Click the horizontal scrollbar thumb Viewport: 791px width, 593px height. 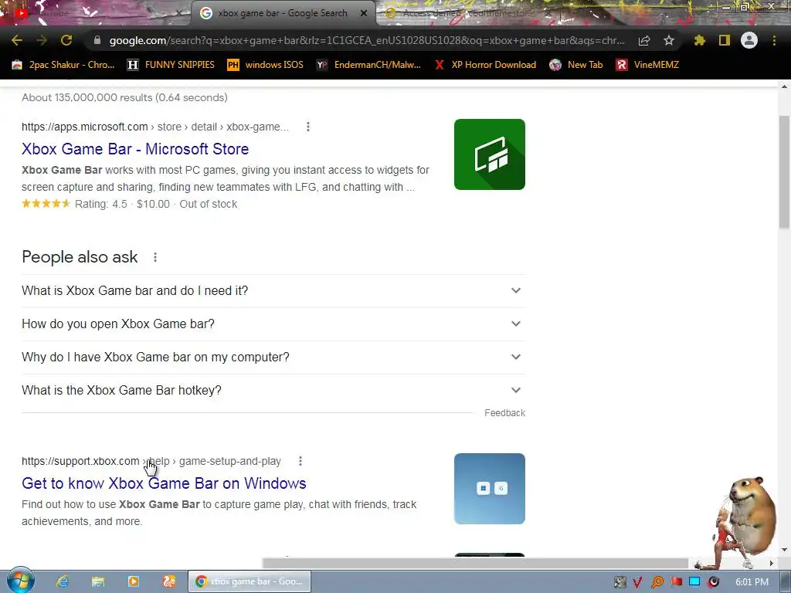[475, 563]
